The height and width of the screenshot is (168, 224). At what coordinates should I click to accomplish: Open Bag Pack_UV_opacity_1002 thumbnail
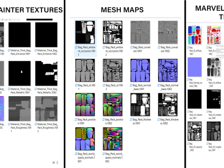pyautogui.click(x=195, y=131)
